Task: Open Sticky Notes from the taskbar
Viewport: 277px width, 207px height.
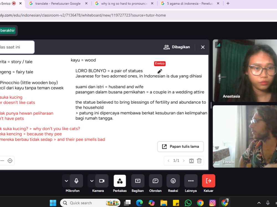Action: click(x=176, y=203)
